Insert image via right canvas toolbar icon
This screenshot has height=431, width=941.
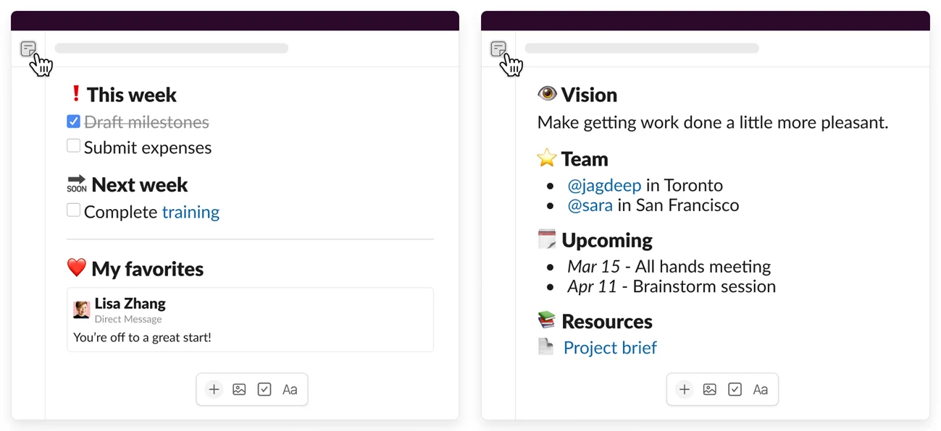[709, 390]
